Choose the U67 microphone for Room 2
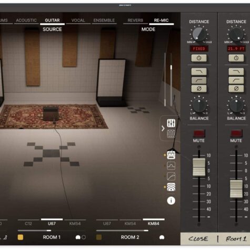 [x=107, y=223]
